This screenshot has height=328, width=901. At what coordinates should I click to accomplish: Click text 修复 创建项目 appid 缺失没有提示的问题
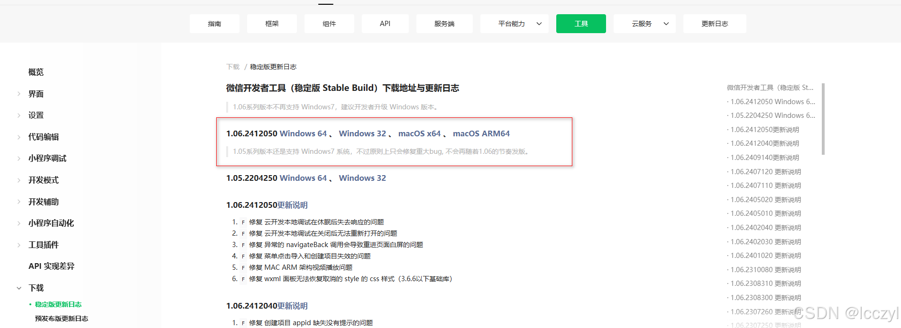311,323
